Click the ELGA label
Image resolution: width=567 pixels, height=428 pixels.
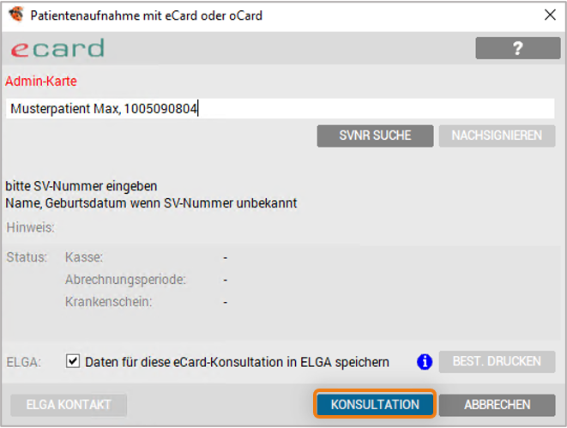pos(24,362)
